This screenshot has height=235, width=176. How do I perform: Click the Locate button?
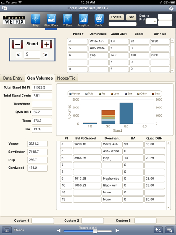[116, 17]
